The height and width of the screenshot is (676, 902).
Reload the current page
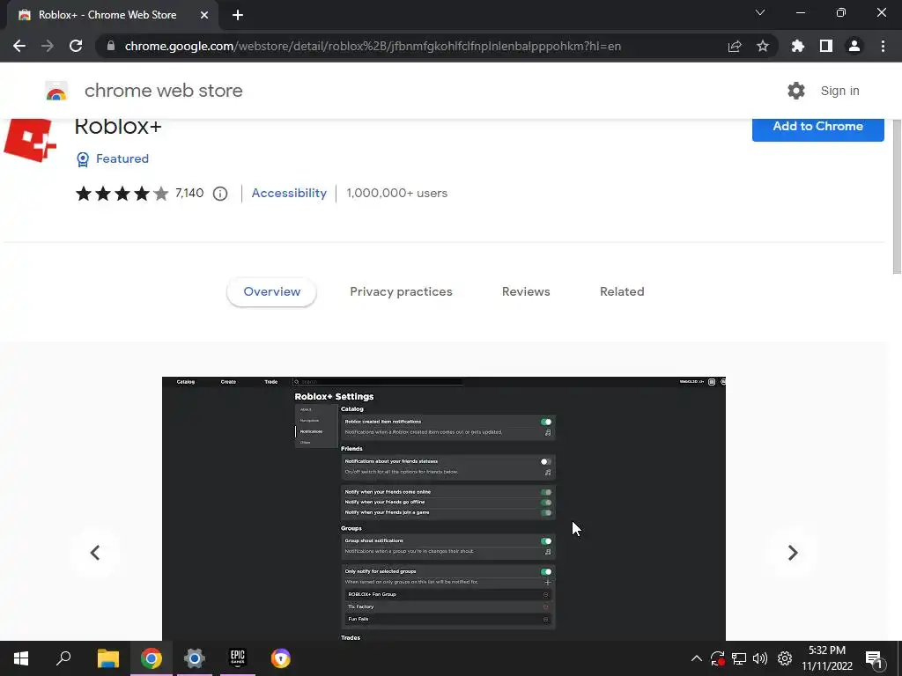click(x=76, y=46)
